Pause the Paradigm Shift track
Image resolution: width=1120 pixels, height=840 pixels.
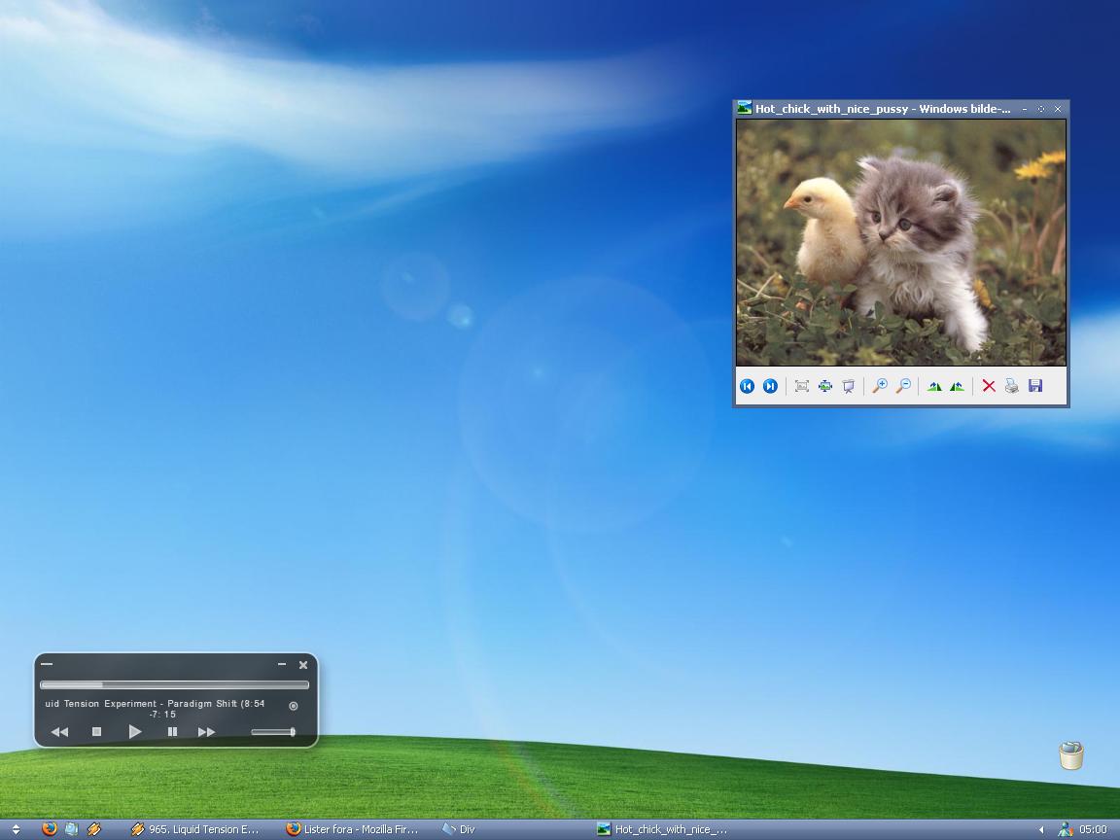click(x=172, y=731)
